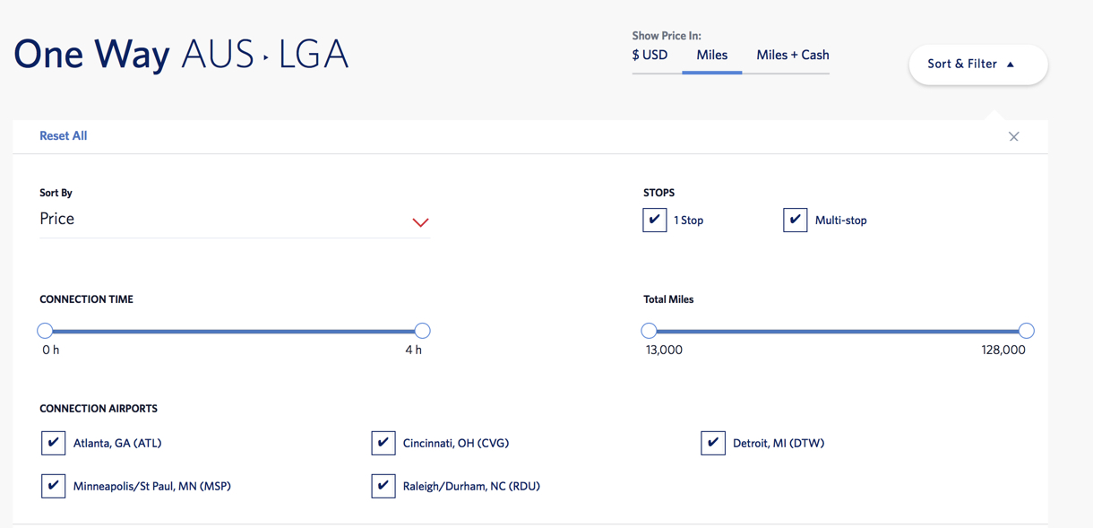Uncheck Cincinnati, OH (CVG) connection airport

coord(383,442)
